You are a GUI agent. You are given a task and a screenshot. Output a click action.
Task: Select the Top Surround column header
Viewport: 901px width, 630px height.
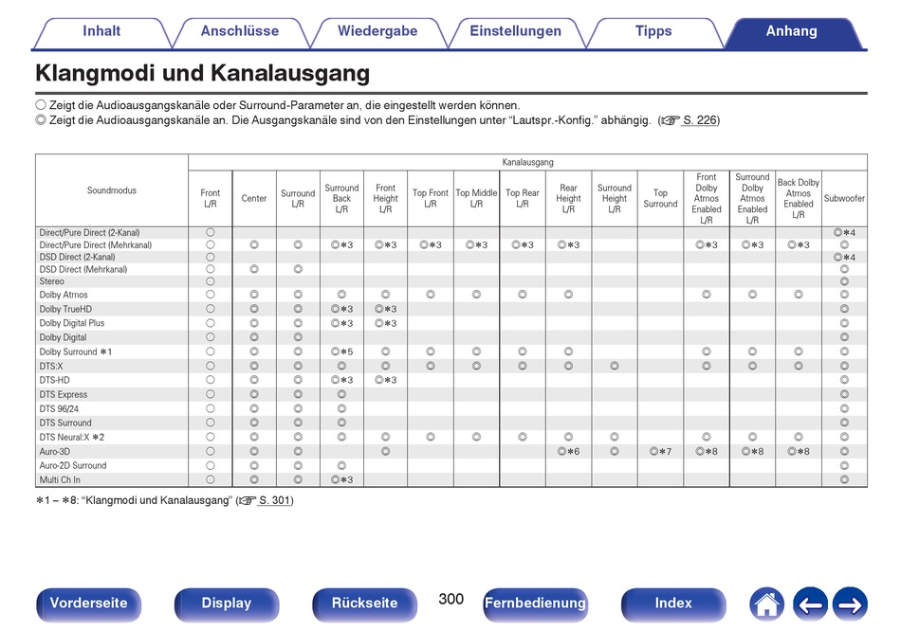[x=660, y=199]
